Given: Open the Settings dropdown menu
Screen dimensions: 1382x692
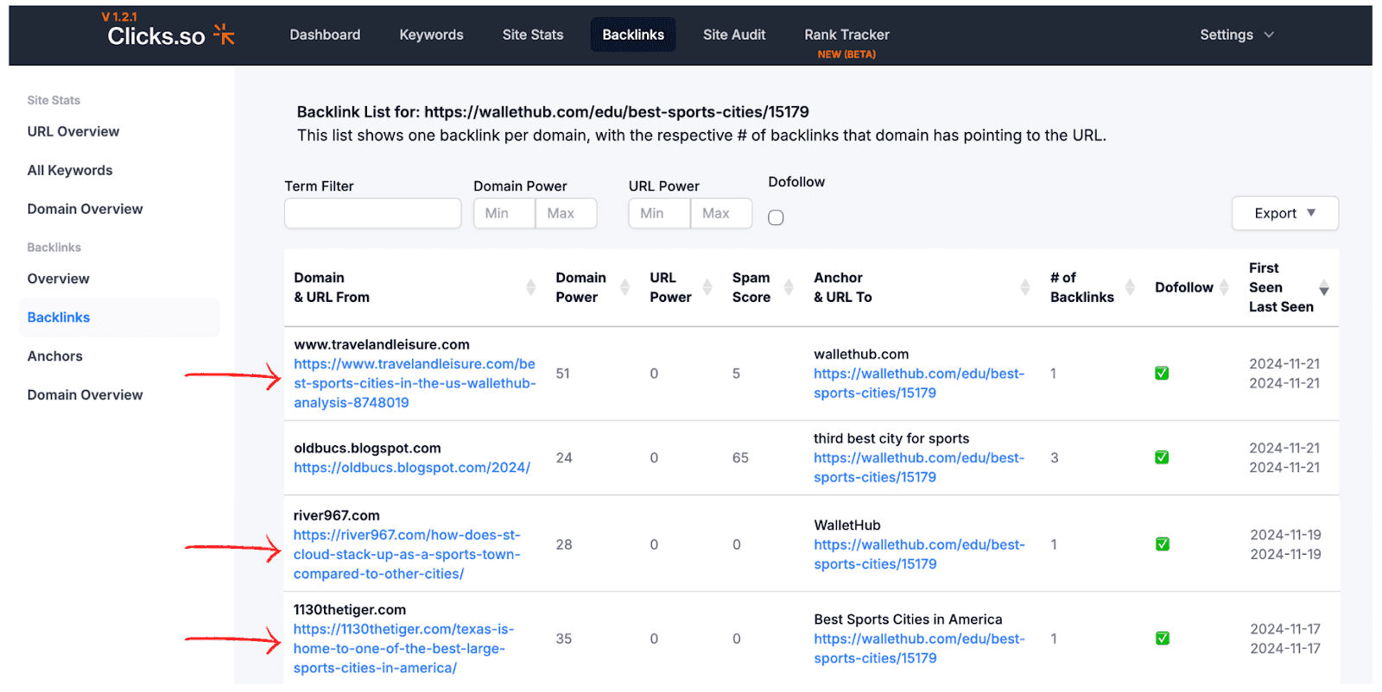Looking at the screenshot, I should click(x=1236, y=35).
